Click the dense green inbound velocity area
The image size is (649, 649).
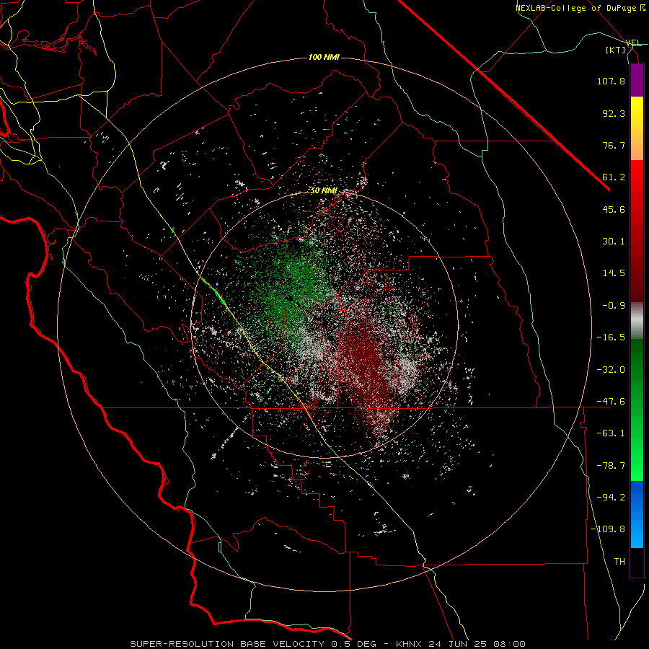[x=290, y=286]
